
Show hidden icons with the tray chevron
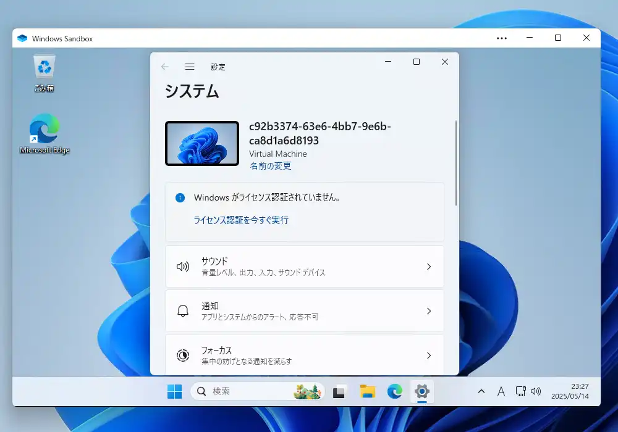click(481, 391)
